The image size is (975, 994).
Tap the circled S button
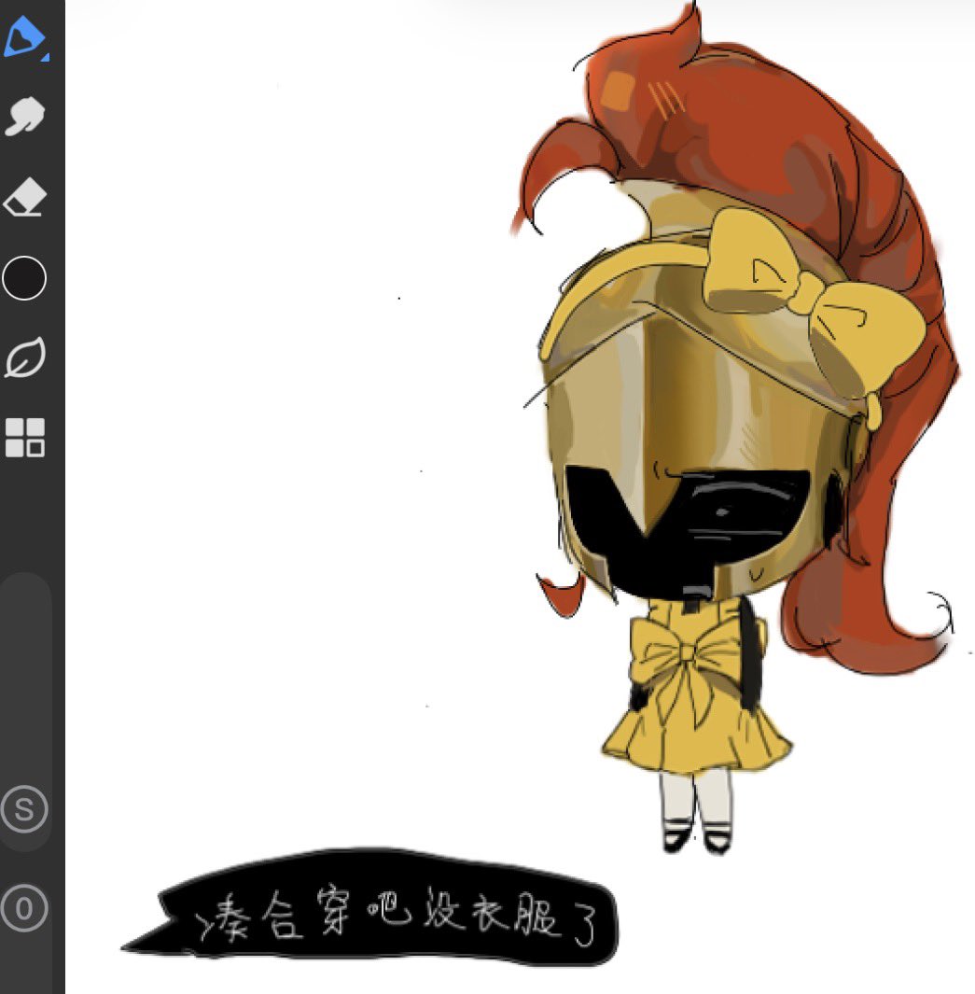coord(24,809)
